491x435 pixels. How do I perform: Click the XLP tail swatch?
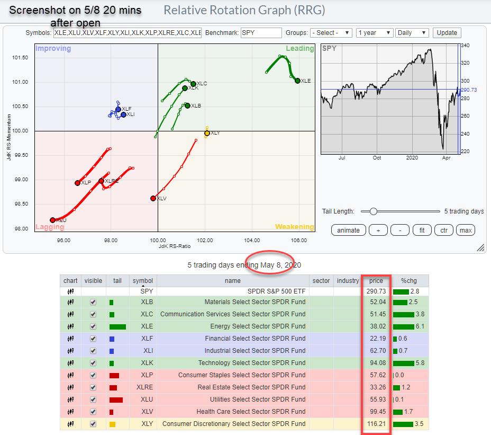pos(114,376)
